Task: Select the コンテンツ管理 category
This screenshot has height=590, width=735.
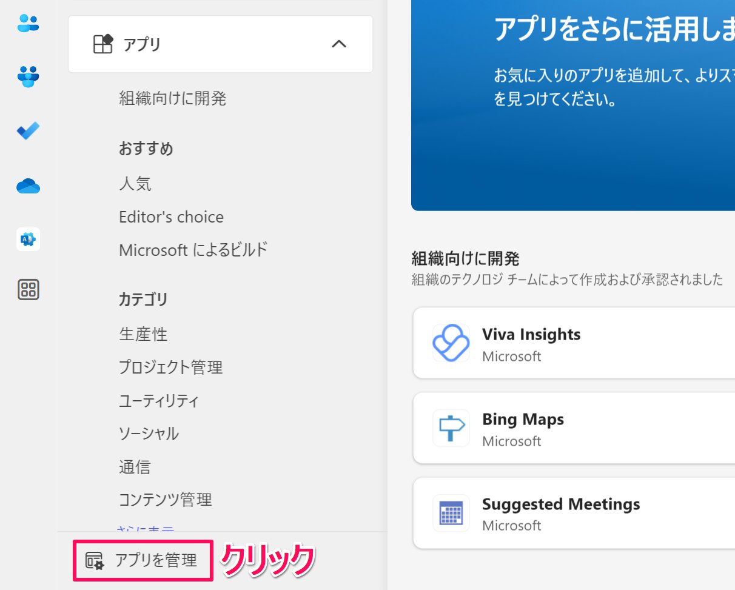Action: (x=166, y=500)
